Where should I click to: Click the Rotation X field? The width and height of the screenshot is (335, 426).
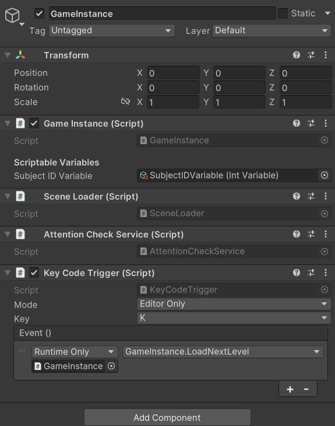(x=174, y=88)
